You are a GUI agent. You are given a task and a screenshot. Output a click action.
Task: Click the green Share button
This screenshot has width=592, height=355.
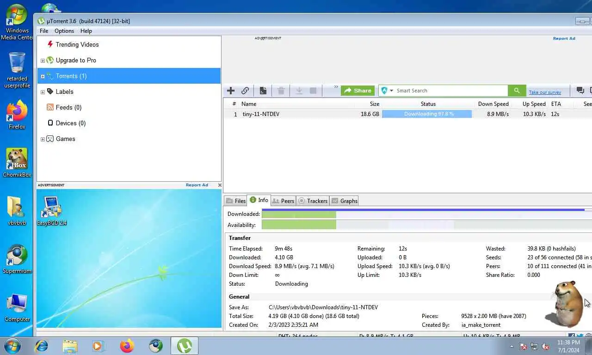[358, 91]
